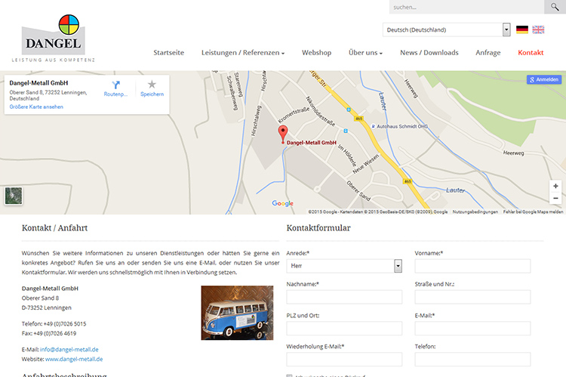This screenshot has width=566, height=377.
Task: Click the Telefon: +49 (0)7026 5015 text
Action: click(54, 324)
